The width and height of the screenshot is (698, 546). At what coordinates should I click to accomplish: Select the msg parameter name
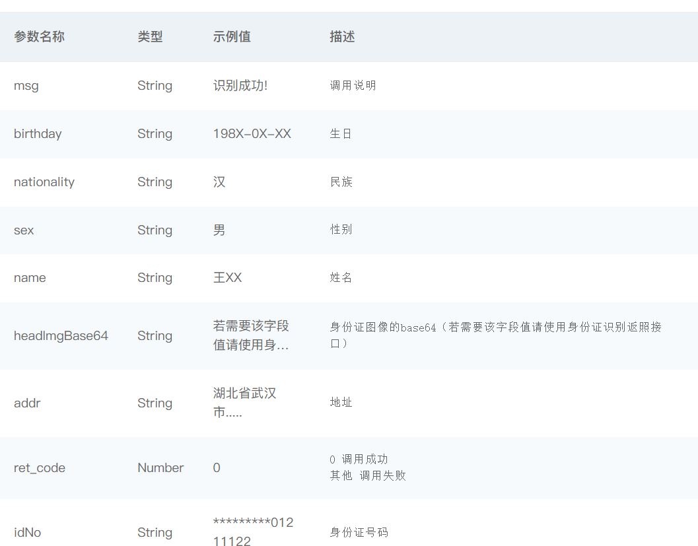26,85
